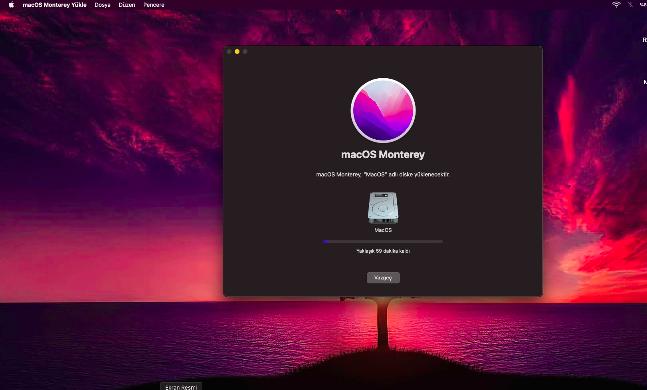
Task: Click the Bluetooth icon in menu bar
Action: pyautogui.click(x=630, y=5)
